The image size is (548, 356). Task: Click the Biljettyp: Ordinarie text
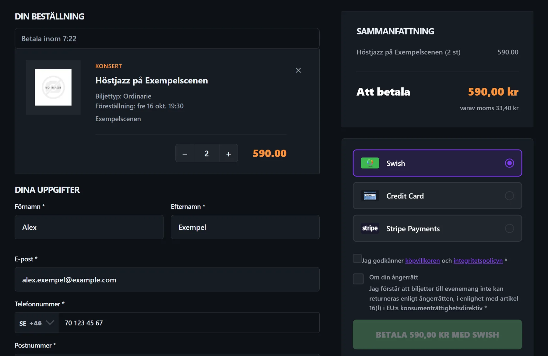coord(123,96)
